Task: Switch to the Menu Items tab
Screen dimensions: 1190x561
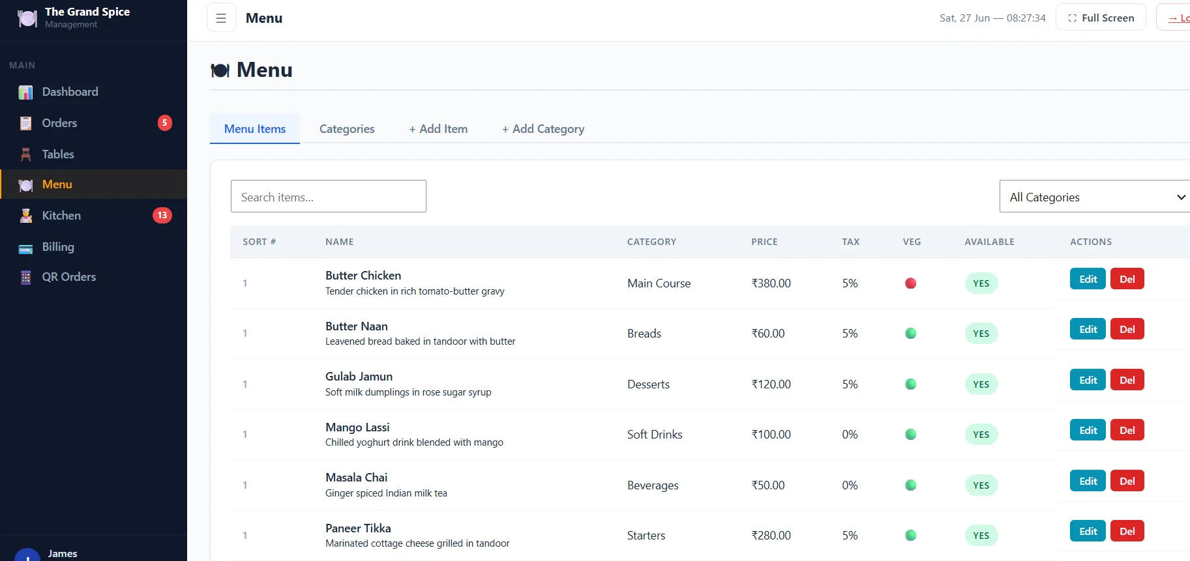Action: 255,129
